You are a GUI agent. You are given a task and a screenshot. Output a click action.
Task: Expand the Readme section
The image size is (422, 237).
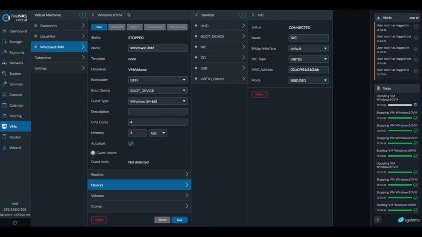139,174
